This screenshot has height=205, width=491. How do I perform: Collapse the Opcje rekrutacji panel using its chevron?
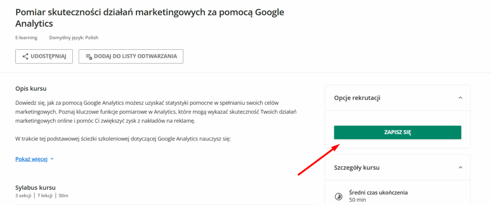(x=460, y=97)
